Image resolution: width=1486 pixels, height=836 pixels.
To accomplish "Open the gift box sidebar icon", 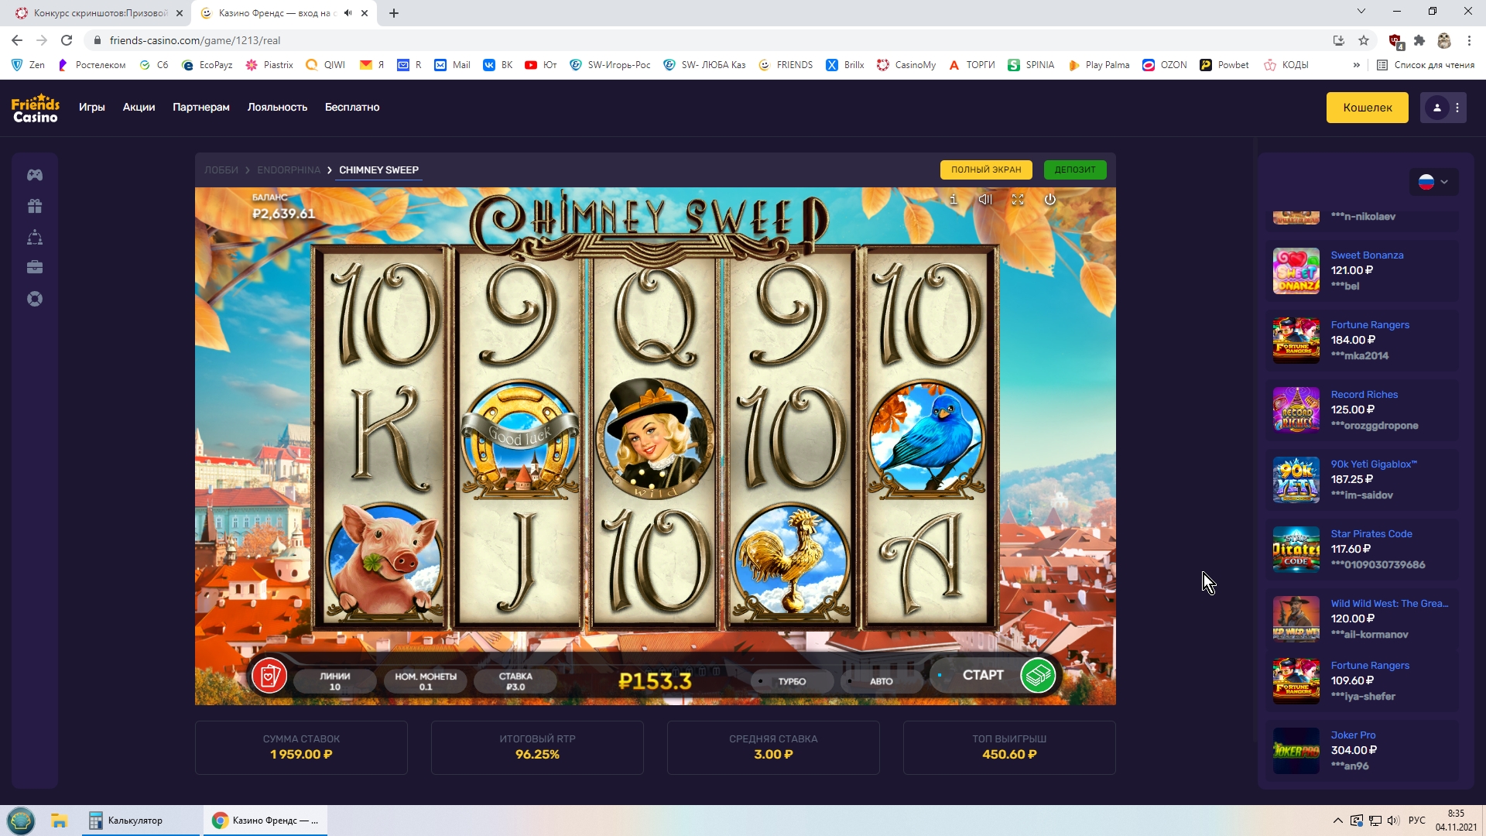I will click(35, 206).
